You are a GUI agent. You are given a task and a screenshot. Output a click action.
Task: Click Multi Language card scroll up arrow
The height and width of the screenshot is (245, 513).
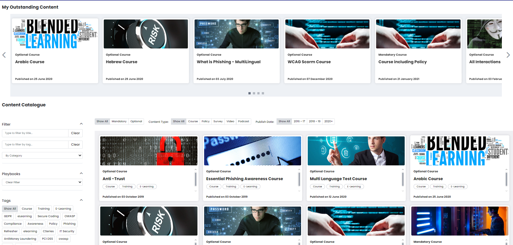[x=403, y=170]
